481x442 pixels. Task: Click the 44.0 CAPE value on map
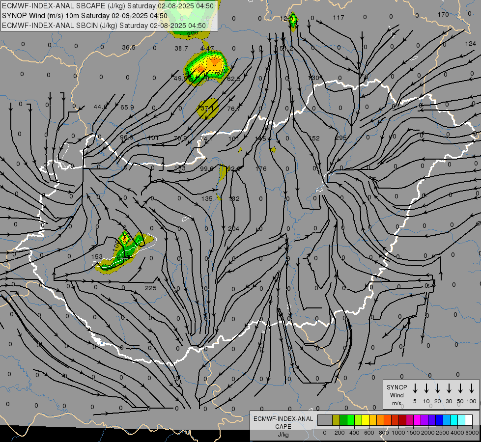click(x=100, y=107)
